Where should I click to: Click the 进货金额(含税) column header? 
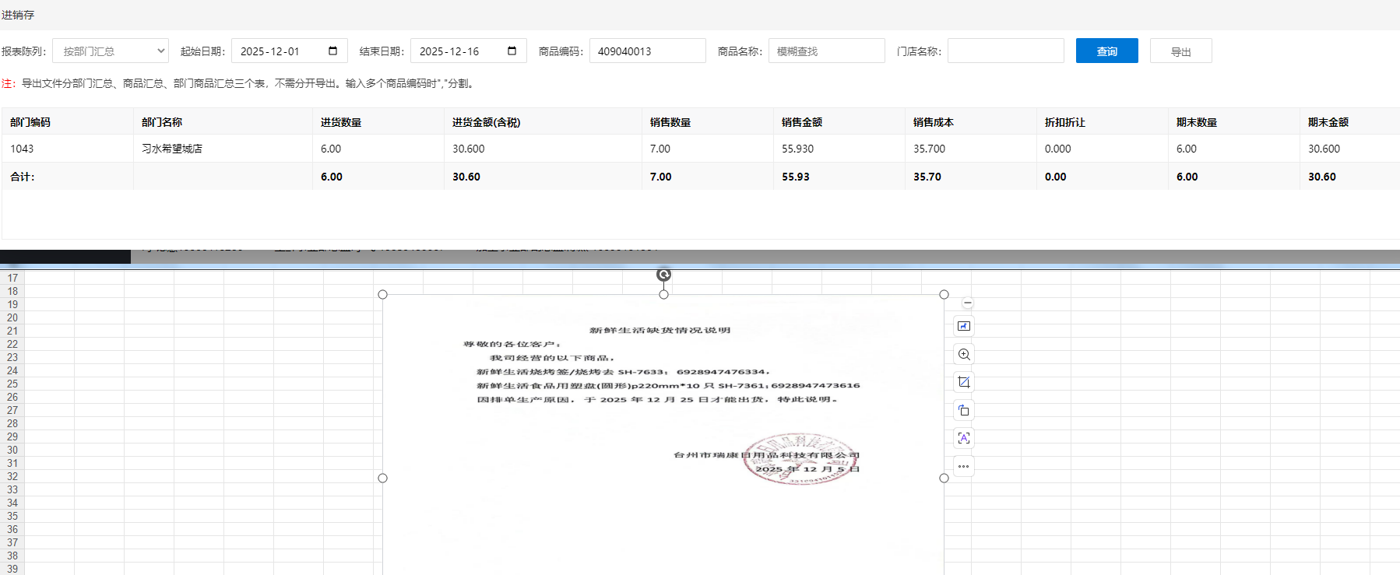coord(487,122)
